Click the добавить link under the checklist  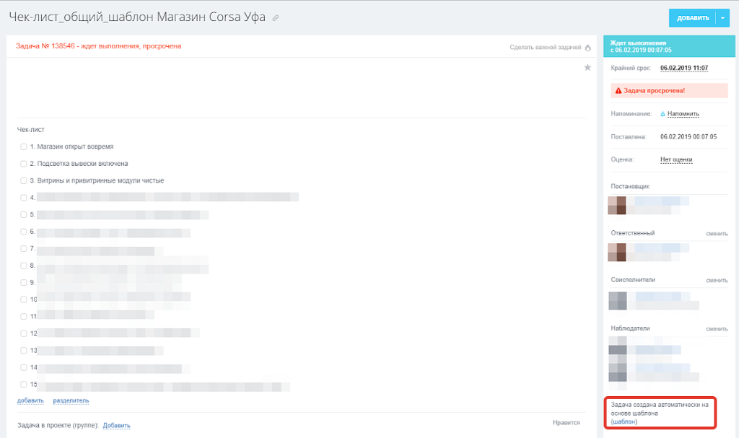30,400
